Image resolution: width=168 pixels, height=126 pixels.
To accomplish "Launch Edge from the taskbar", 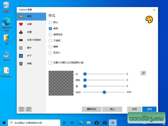I will click(x=80, y=123).
